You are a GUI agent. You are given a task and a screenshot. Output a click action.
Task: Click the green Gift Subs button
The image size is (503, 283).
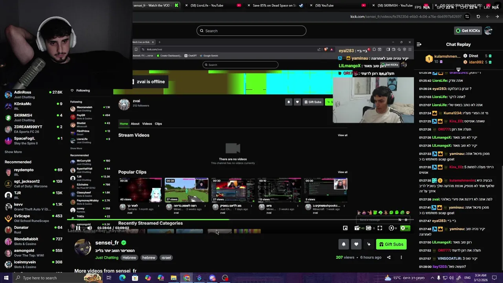[x=391, y=244]
